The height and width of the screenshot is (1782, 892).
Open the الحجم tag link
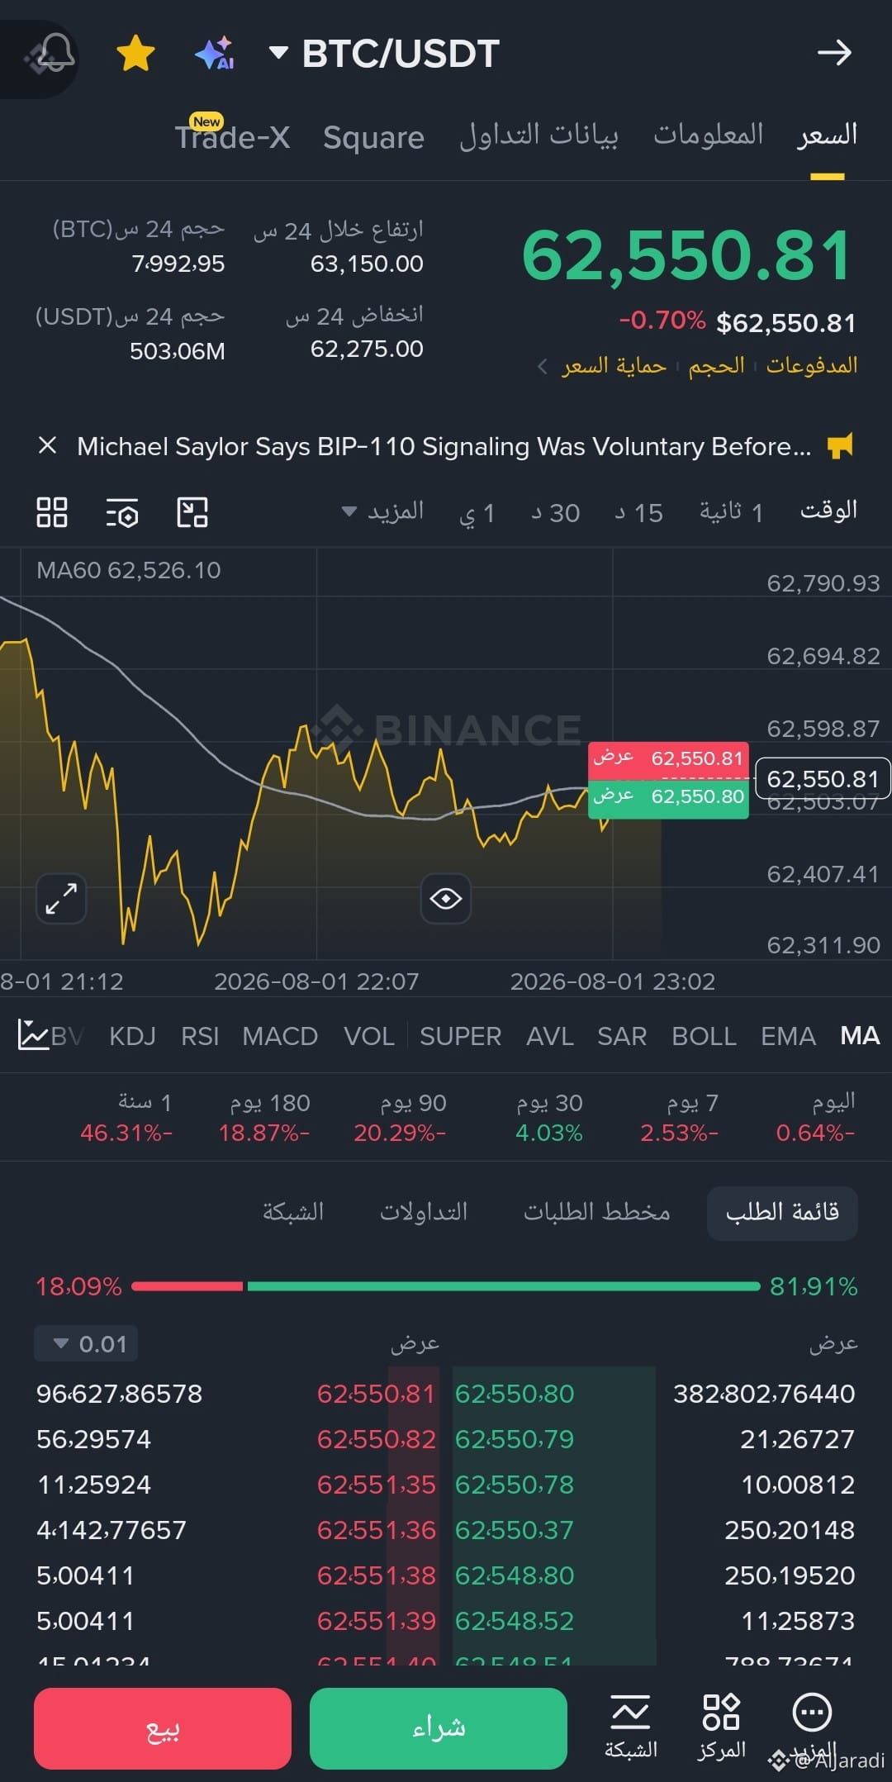pos(716,365)
